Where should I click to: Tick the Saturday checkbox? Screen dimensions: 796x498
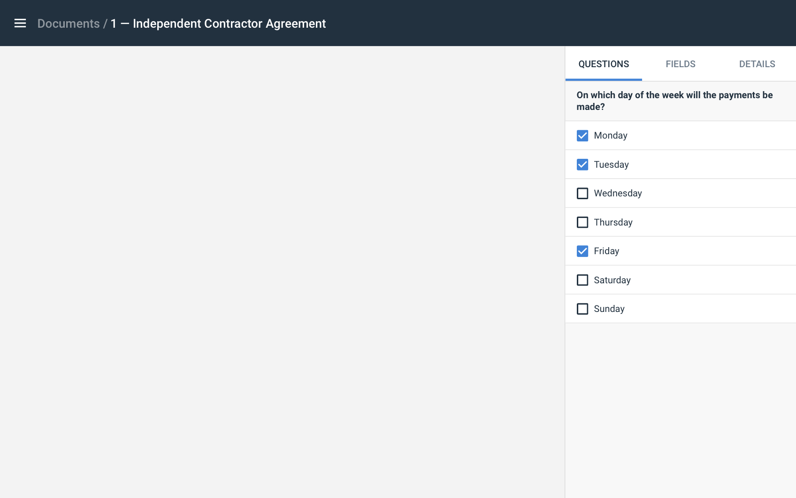pyautogui.click(x=582, y=280)
